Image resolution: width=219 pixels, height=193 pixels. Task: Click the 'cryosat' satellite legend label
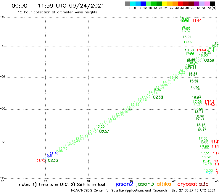click(187, 184)
